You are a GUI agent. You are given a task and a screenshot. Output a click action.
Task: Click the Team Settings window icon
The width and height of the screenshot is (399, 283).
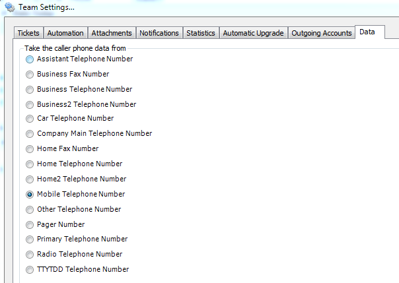tap(9, 7)
